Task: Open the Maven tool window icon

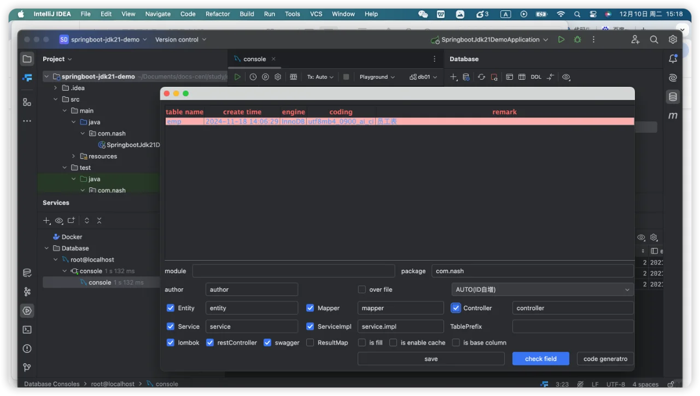Action: pos(673,116)
